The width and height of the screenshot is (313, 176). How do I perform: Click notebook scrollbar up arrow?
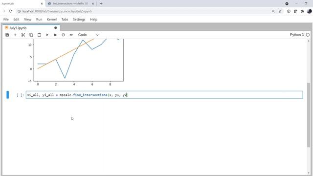[x=309, y=41]
